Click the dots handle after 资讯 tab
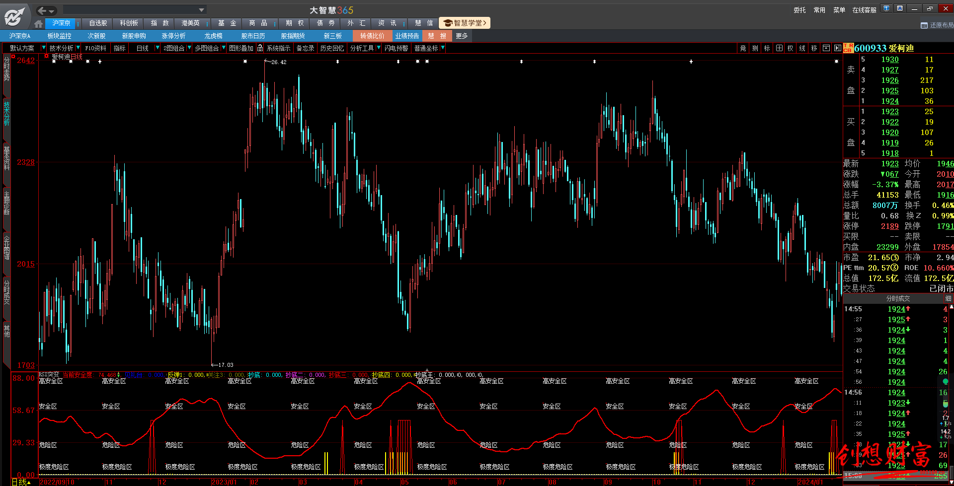The image size is (954, 486). coord(403,23)
